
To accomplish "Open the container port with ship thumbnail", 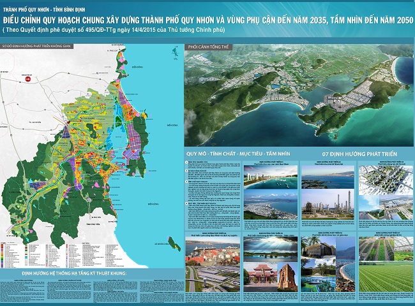I will pos(213,251).
